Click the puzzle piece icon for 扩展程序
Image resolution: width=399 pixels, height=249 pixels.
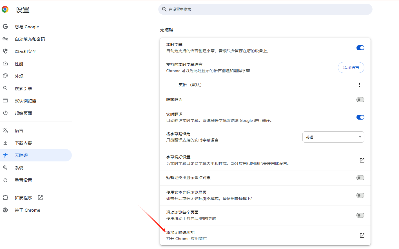point(5,198)
